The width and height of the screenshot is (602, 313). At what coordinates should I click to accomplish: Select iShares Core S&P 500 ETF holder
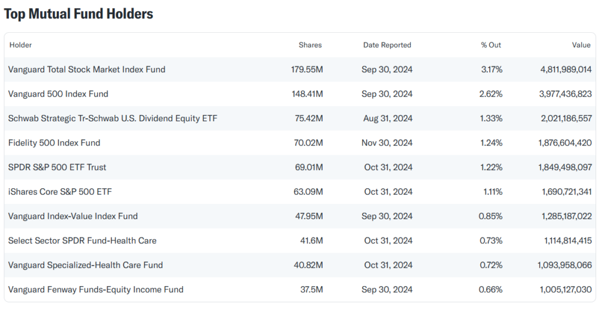click(x=60, y=192)
